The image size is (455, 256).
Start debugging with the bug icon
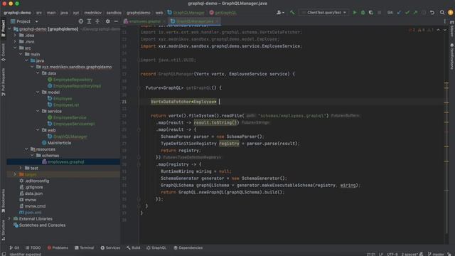(363, 13)
